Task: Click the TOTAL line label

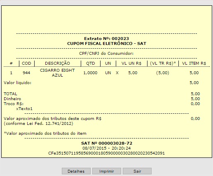Action: [x=10, y=94]
